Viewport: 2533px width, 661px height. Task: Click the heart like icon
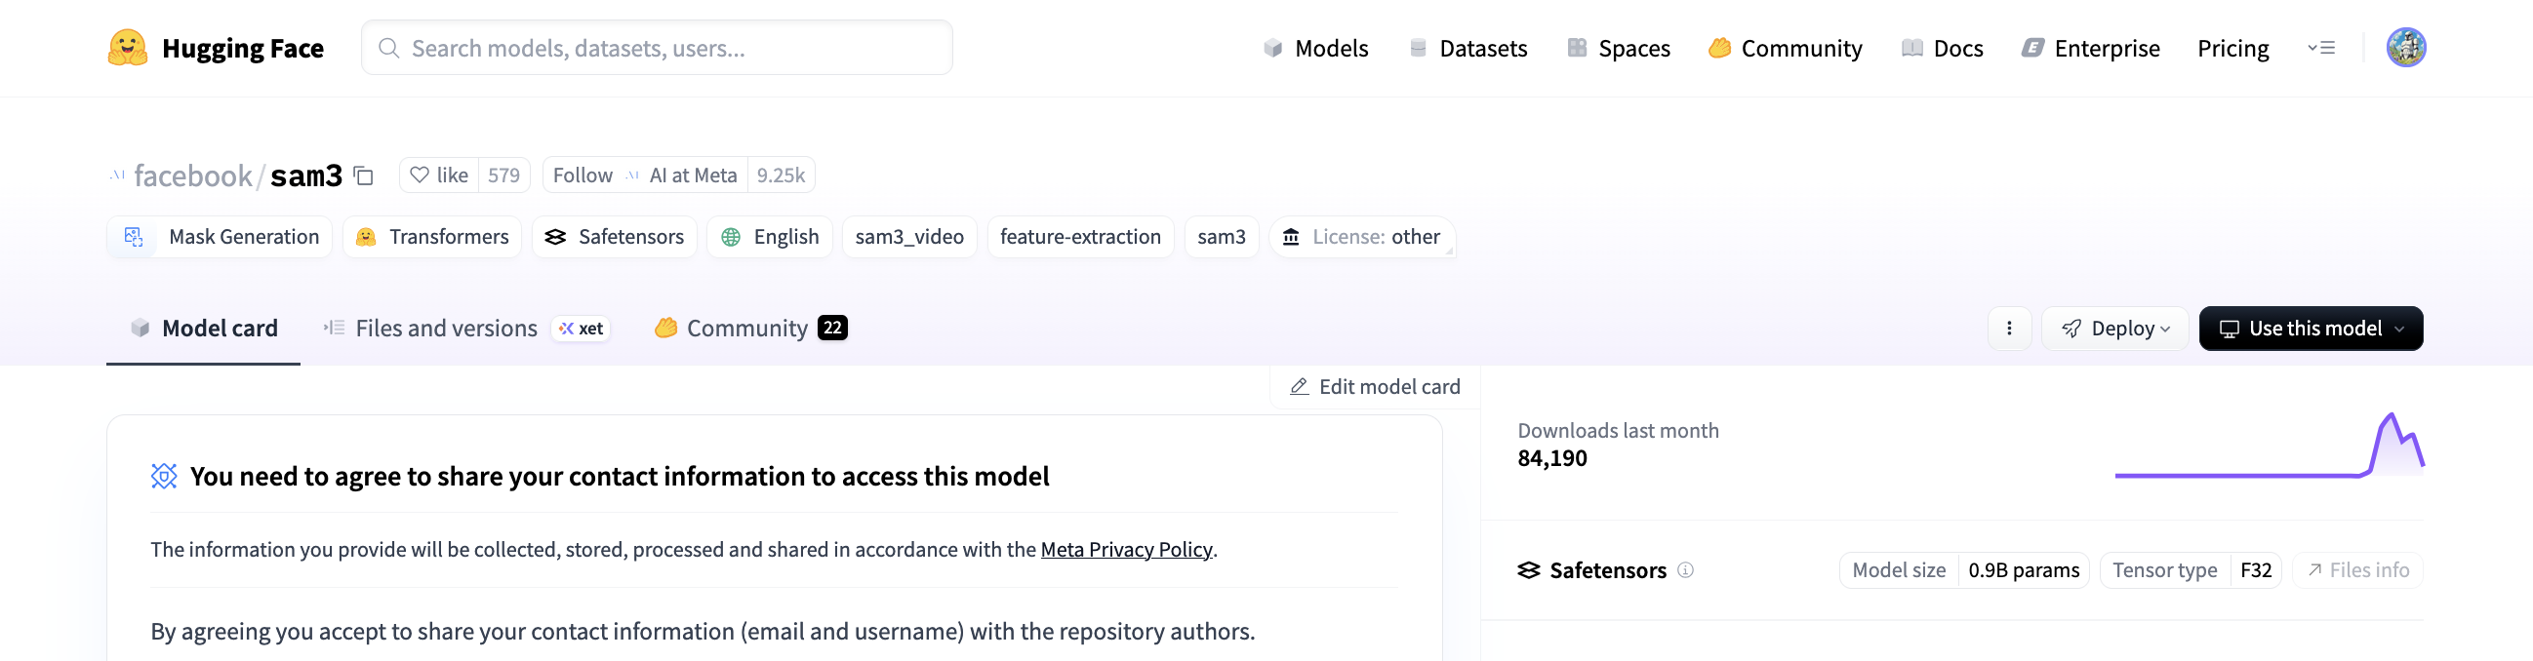420,175
